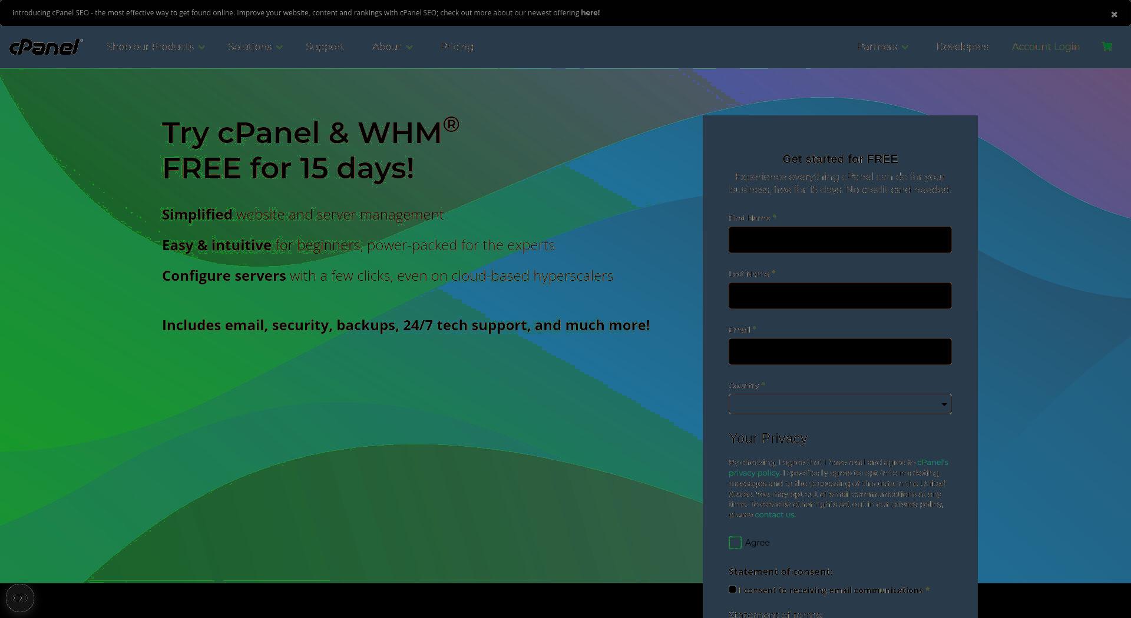Focus the Email field

click(x=840, y=351)
